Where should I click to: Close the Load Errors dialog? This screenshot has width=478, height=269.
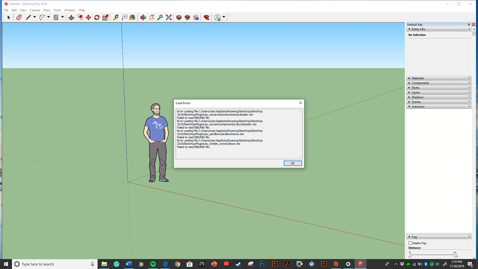point(300,103)
